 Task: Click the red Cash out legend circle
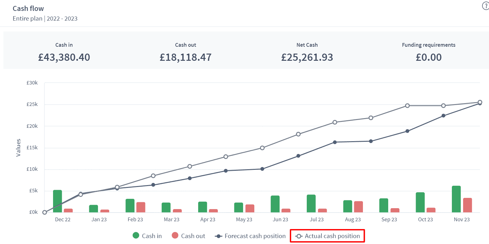(175, 236)
